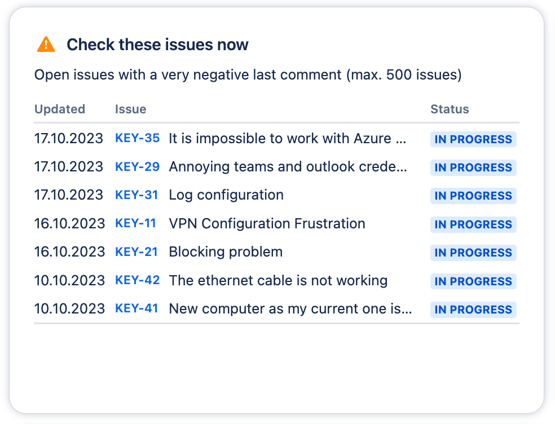Open issue link KEY-29
This screenshot has width=555, height=424.
click(x=137, y=167)
